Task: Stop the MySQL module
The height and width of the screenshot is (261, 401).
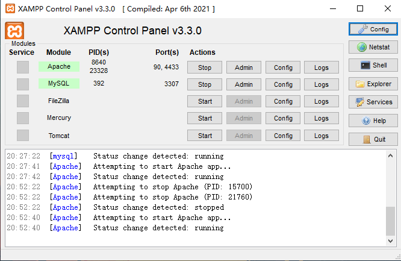Action: pos(205,84)
